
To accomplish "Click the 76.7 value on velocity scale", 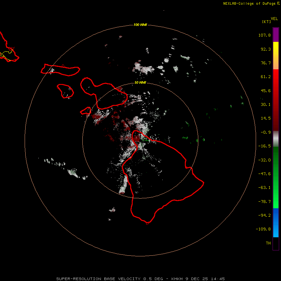I will point(266,63).
